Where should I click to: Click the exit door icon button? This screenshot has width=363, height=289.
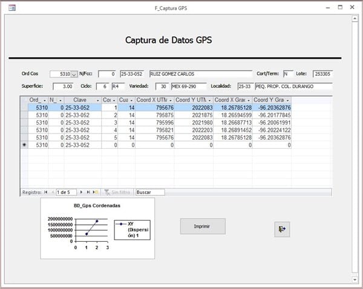click(282, 228)
